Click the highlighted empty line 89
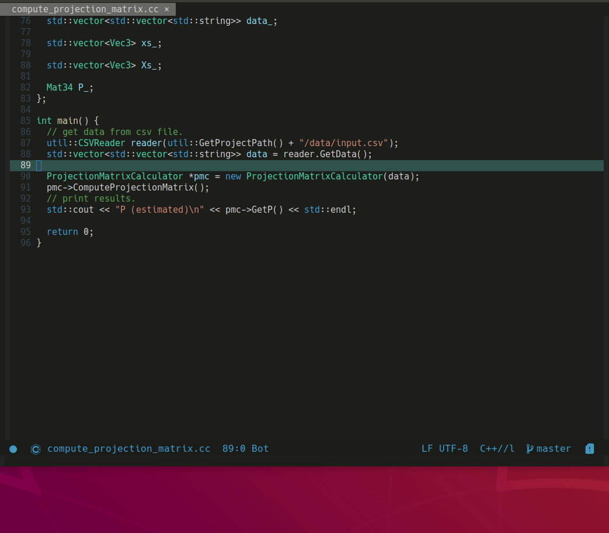 click(x=234, y=165)
